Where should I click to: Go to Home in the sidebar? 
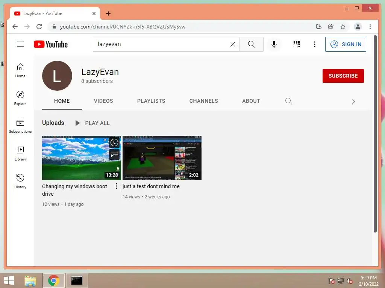(20, 70)
